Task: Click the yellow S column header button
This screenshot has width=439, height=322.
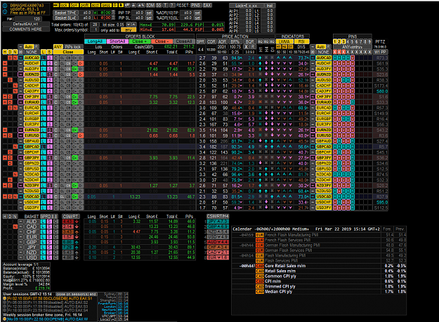Action: [x=50, y=52]
